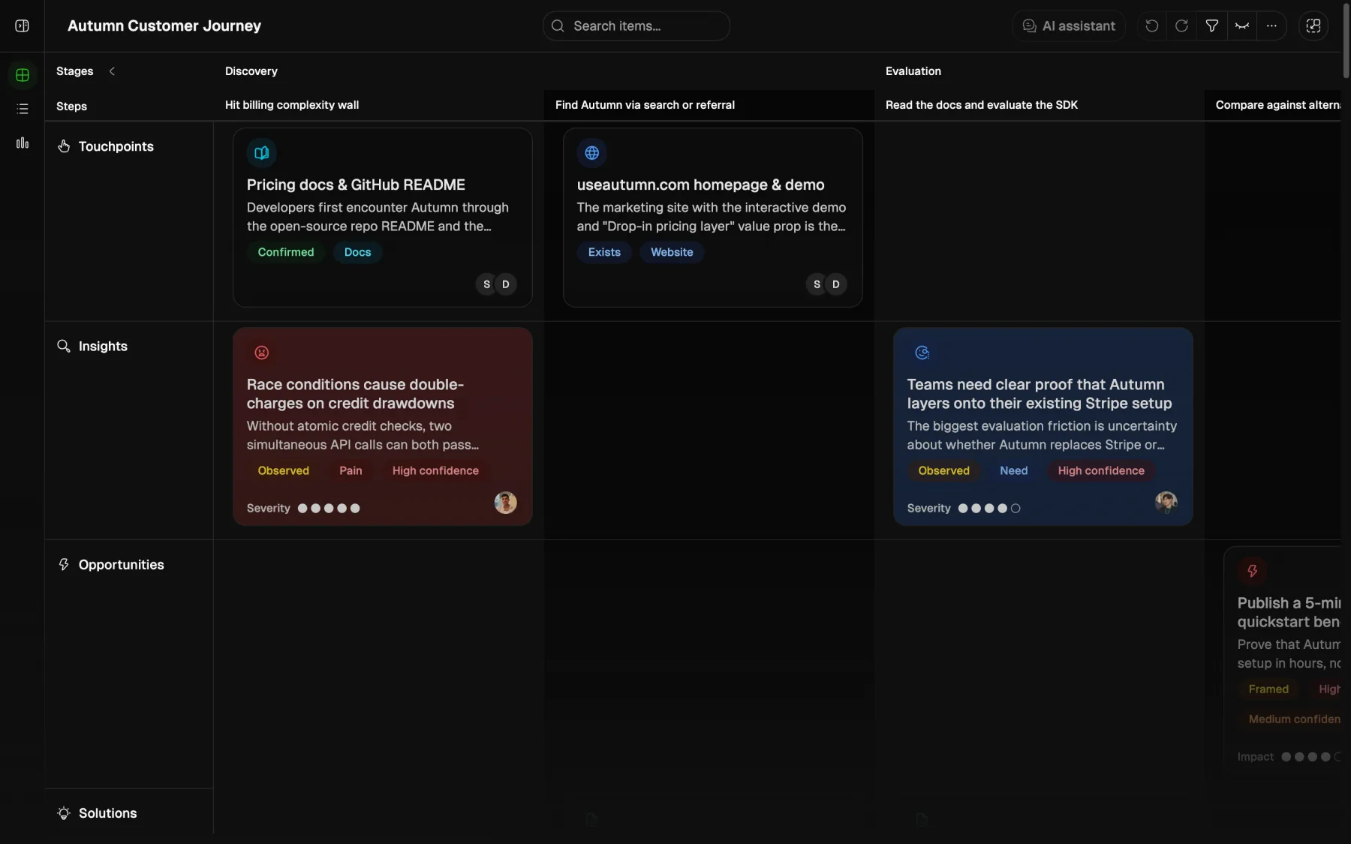Select the Touchpoints row label

click(x=116, y=146)
